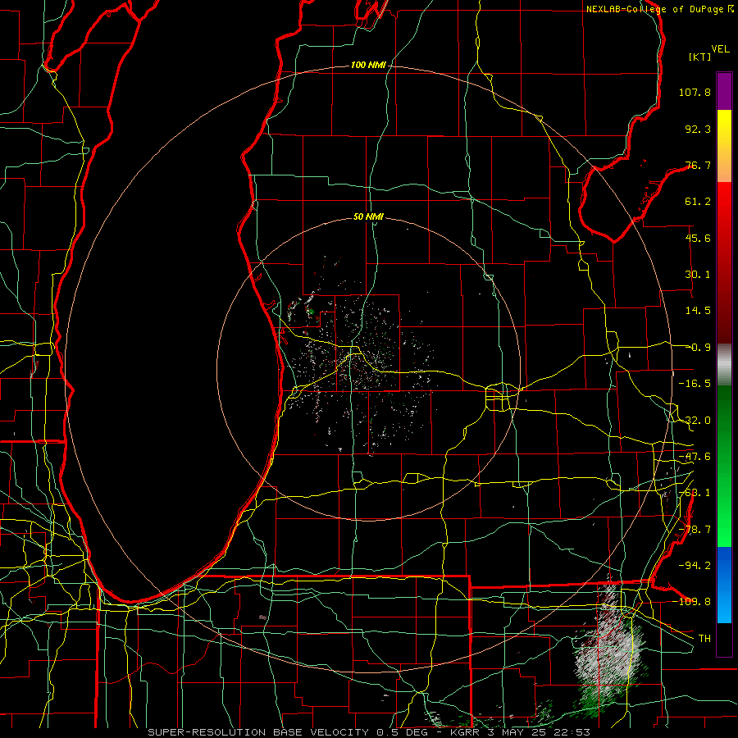
Task: Select the -94.2 legend value
Action: pos(695,565)
